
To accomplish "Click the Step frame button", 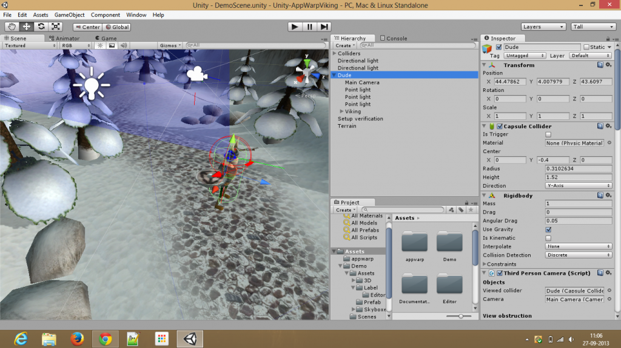I will pos(324,27).
